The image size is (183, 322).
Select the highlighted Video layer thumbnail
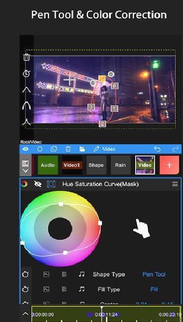click(145, 165)
